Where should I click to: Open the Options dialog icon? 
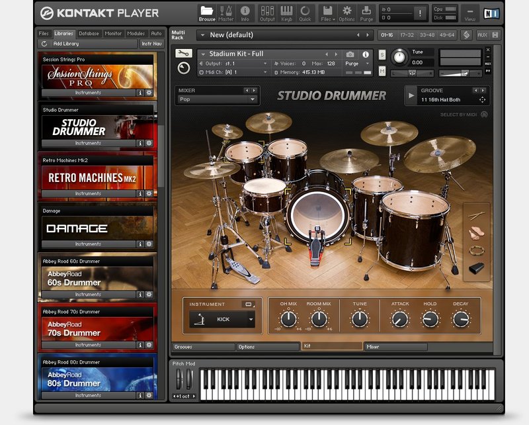click(348, 11)
